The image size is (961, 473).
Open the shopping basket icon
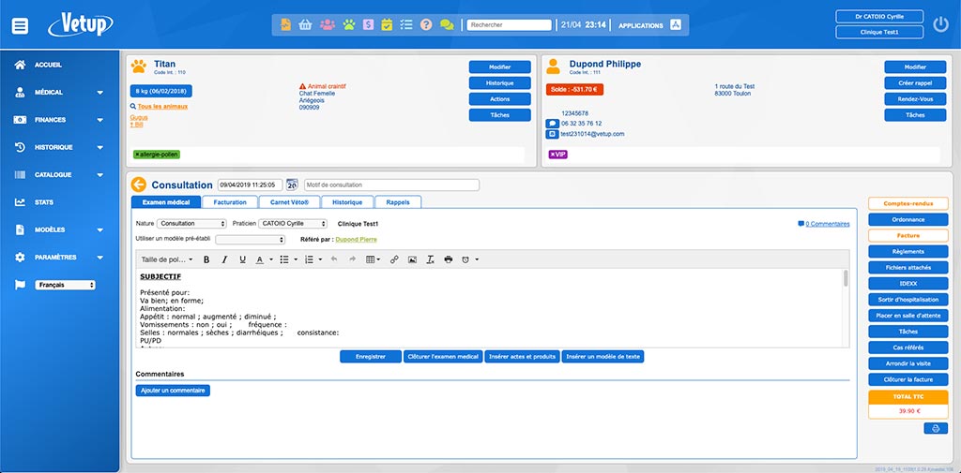pos(305,25)
